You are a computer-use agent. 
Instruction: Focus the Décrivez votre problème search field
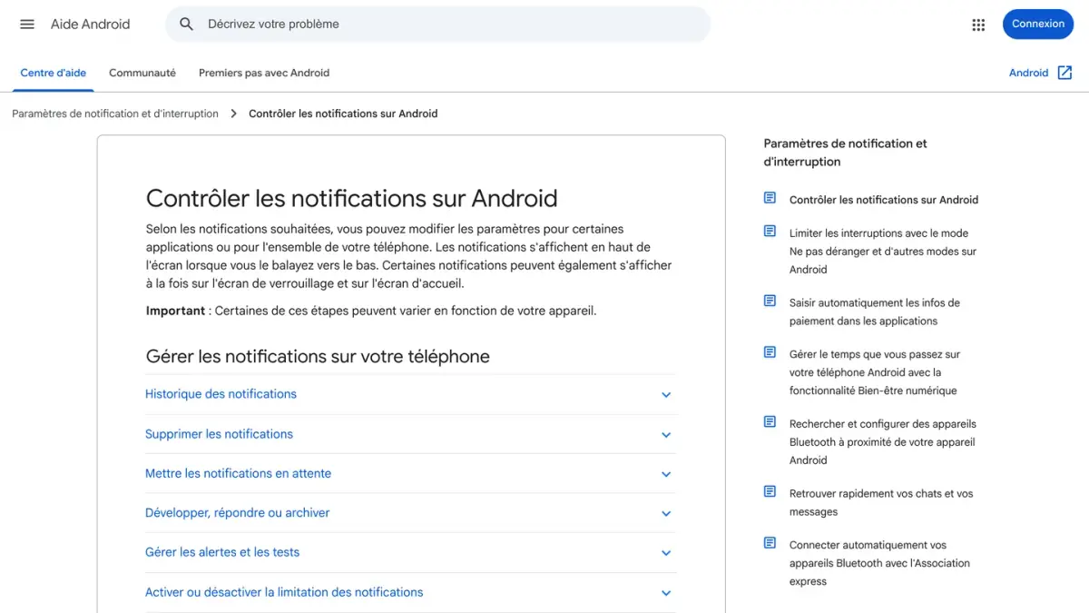(437, 25)
